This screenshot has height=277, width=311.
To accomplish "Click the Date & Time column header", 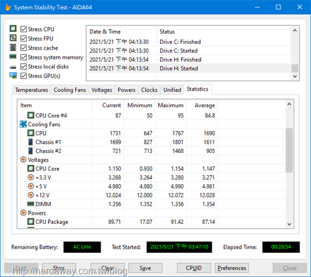I will pos(122,32).
